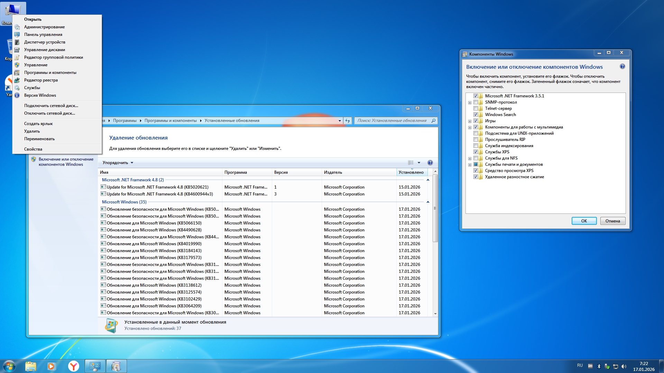Click the volume speaker icon in system tray
Image resolution: width=664 pixels, height=373 pixels.
[624, 366]
